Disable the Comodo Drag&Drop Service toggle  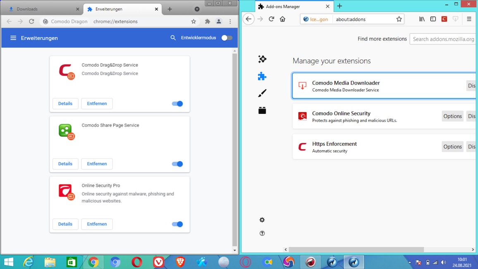177,104
